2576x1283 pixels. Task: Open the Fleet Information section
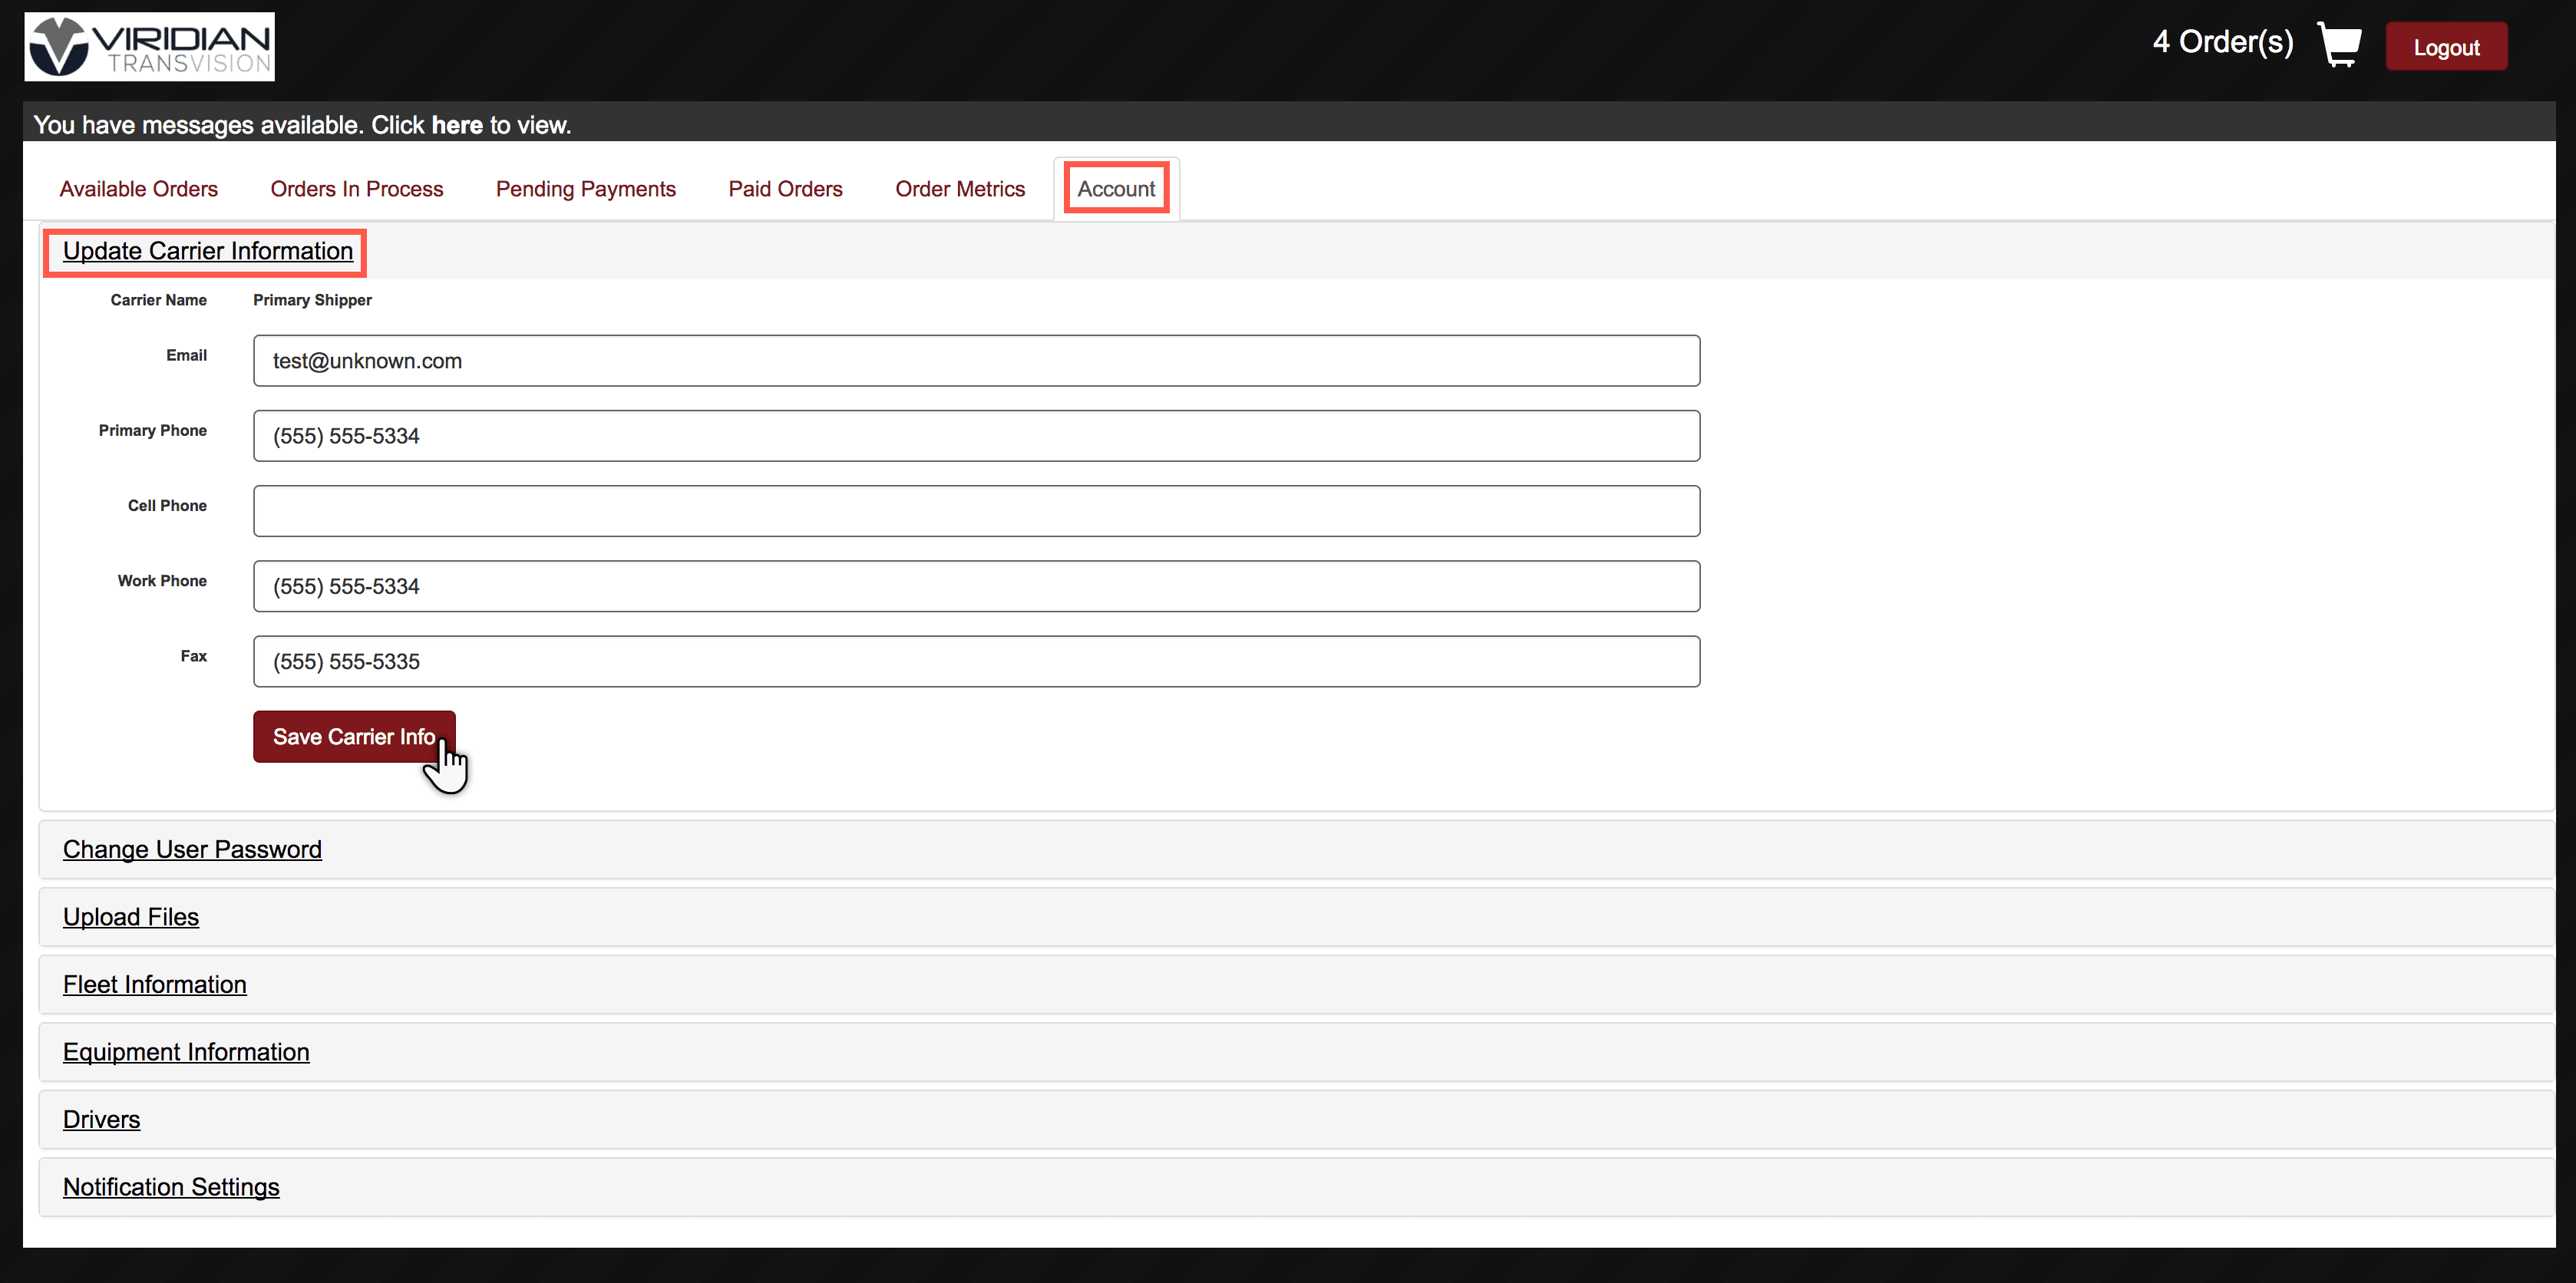pos(155,984)
